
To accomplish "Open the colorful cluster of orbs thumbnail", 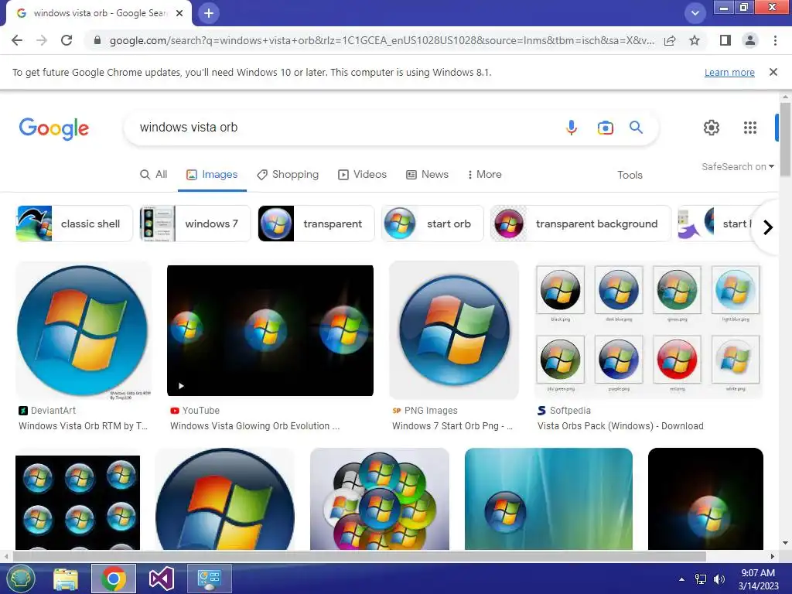I will (380, 499).
